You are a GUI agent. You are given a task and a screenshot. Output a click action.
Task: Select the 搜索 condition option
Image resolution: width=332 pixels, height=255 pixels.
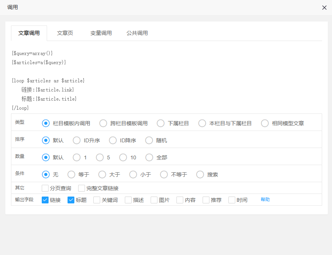pos(200,175)
